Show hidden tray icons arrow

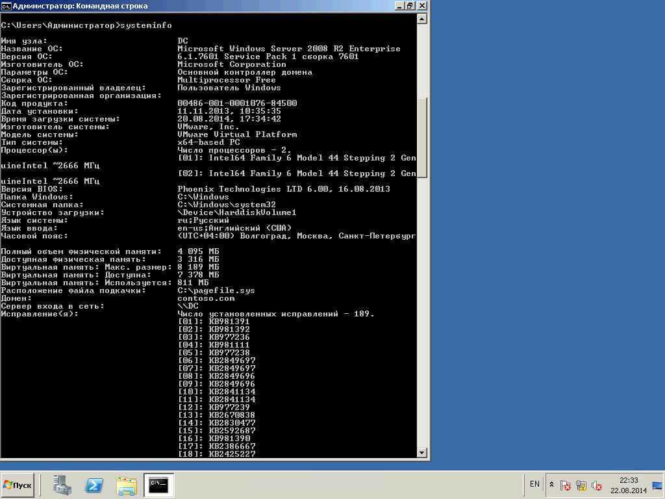tap(551, 485)
